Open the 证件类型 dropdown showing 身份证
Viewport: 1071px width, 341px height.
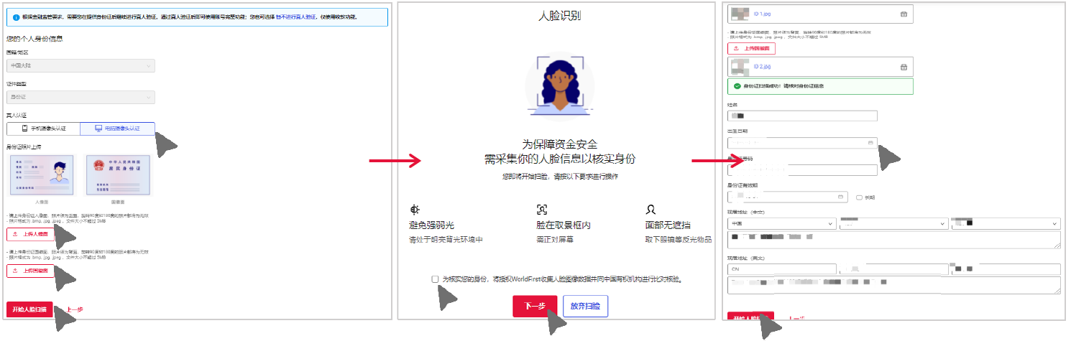coord(81,97)
